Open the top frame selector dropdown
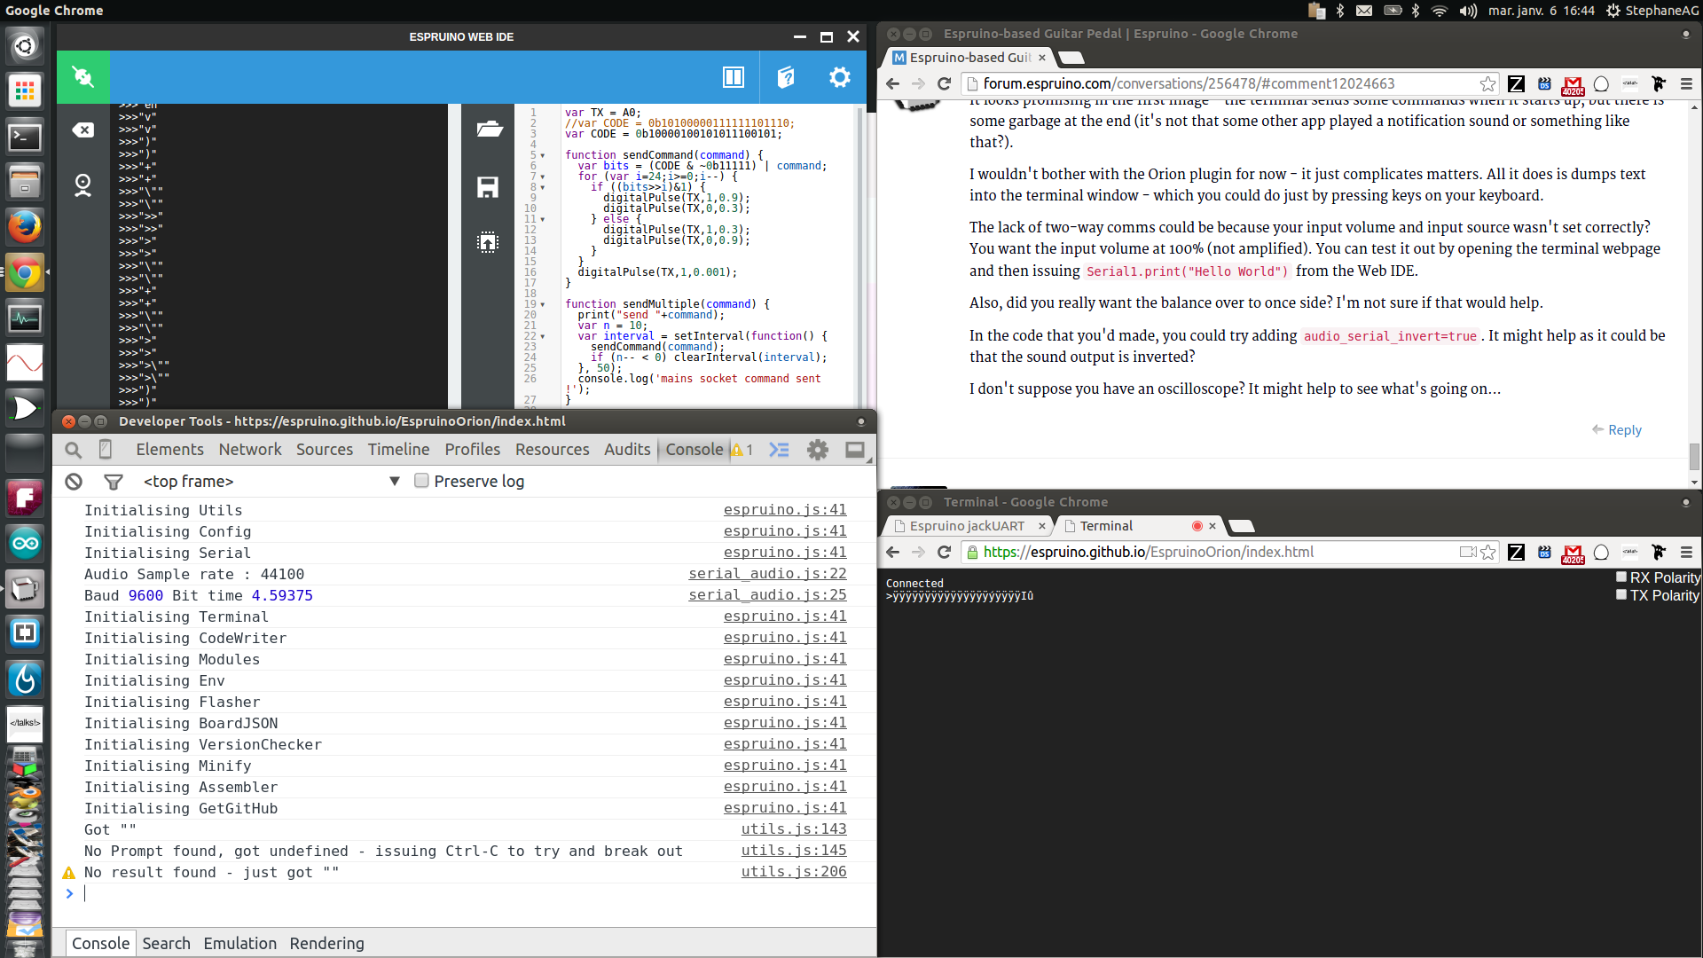The image size is (1703, 958). pos(271,482)
